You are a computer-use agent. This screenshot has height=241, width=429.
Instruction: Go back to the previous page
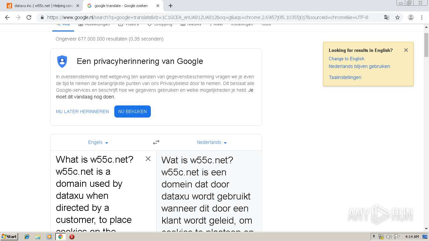click(x=7, y=17)
